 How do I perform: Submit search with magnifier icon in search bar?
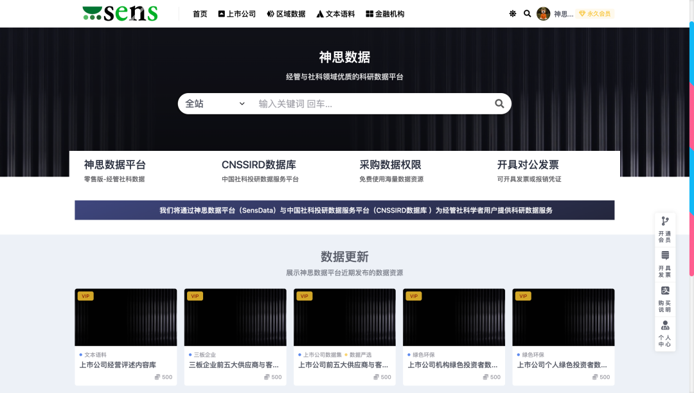click(x=499, y=103)
